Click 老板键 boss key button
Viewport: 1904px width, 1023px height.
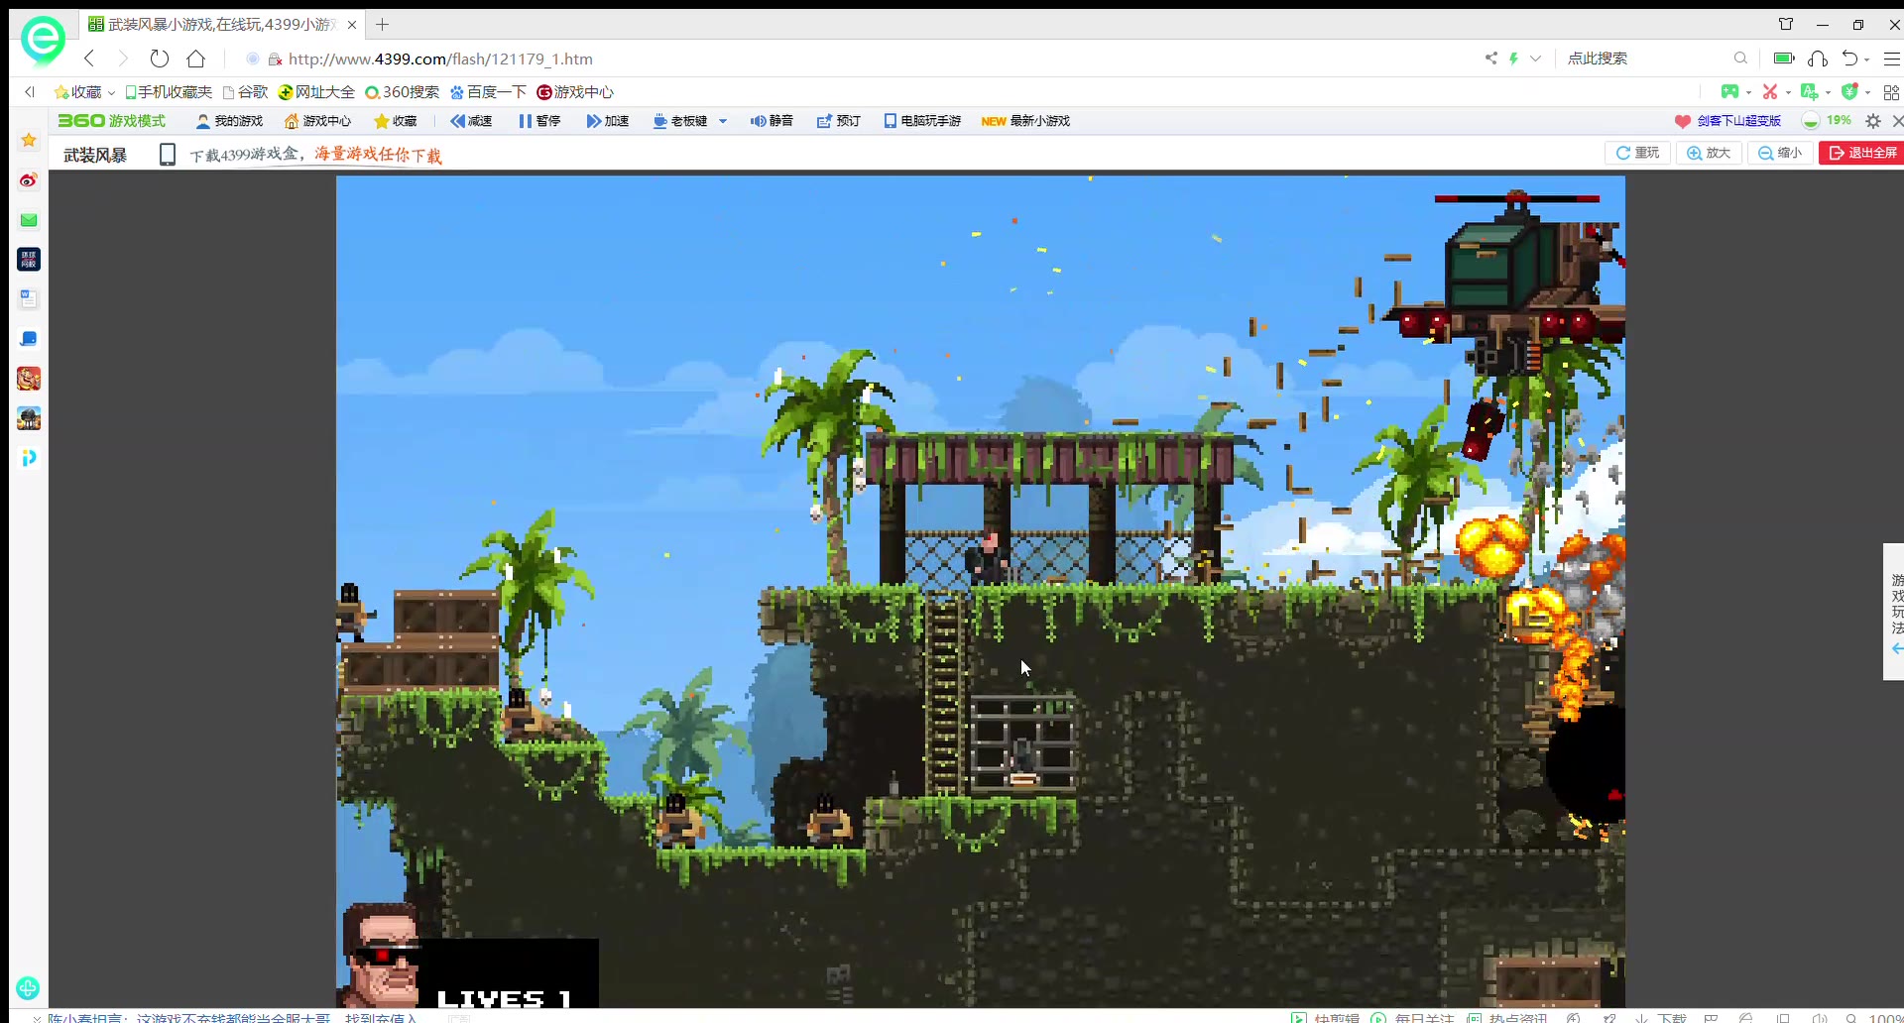(680, 121)
